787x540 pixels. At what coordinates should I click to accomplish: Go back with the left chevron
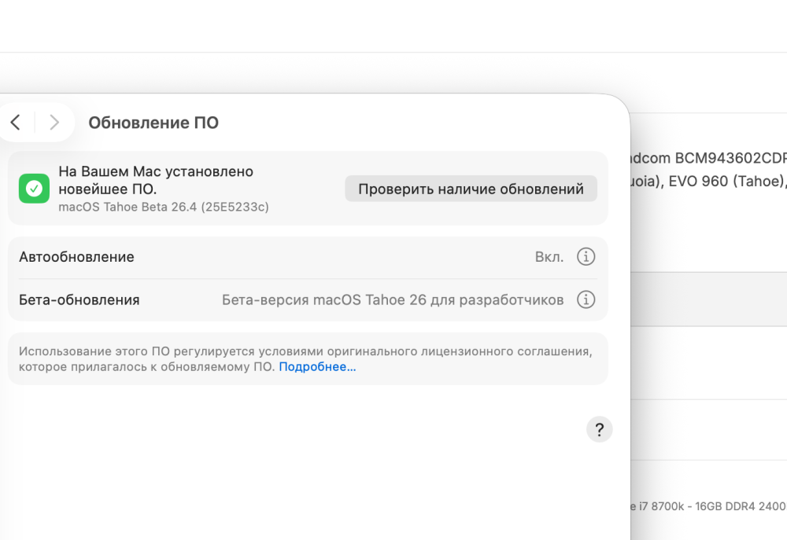tap(16, 123)
